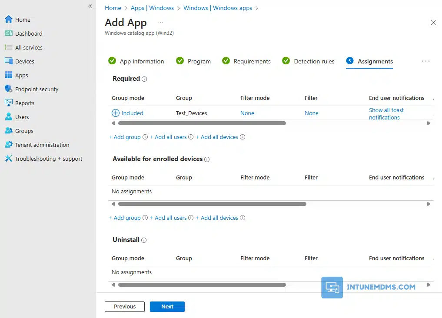Click the Tenant administration icon
The image size is (442, 318).
tap(9, 145)
